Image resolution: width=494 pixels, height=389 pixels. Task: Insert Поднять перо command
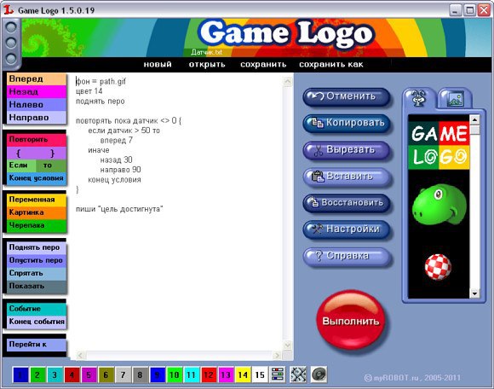pos(37,247)
